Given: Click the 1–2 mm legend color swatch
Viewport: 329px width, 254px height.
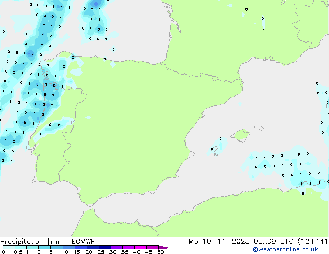Looking at the screenshot, I should click(x=33, y=247).
